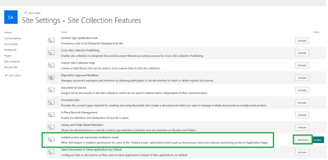Click the Limited-access lockdown mode feature icon
The image size is (328, 160).
[51, 140]
